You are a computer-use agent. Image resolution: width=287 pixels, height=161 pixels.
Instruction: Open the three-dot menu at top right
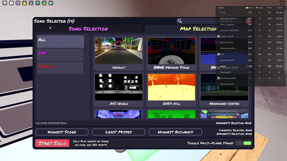click(282, 3)
